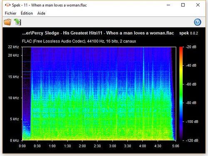Click the -20 dB scale label
208x156 pixels.
(x=191, y=47)
